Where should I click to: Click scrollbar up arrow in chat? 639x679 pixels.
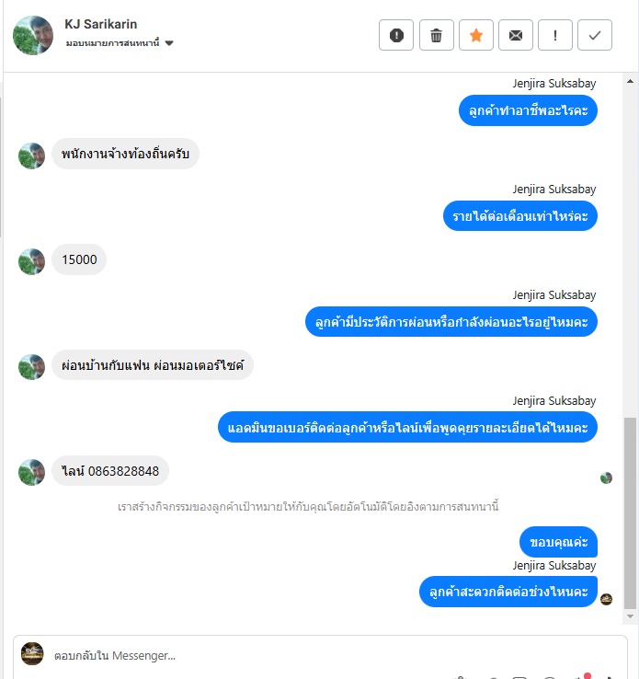click(630, 81)
